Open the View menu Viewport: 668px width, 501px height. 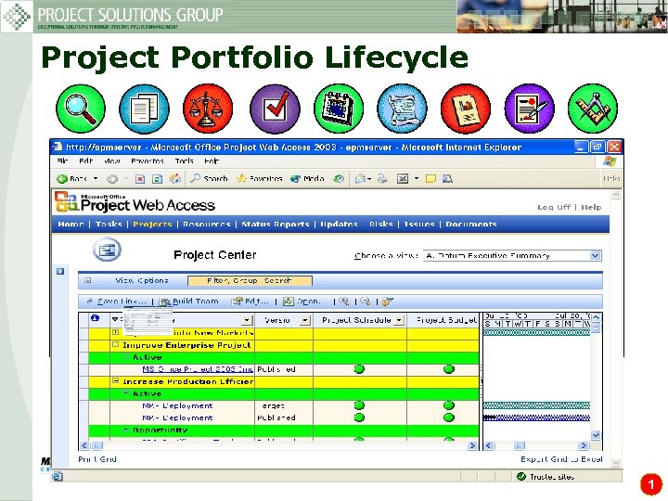(x=112, y=161)
